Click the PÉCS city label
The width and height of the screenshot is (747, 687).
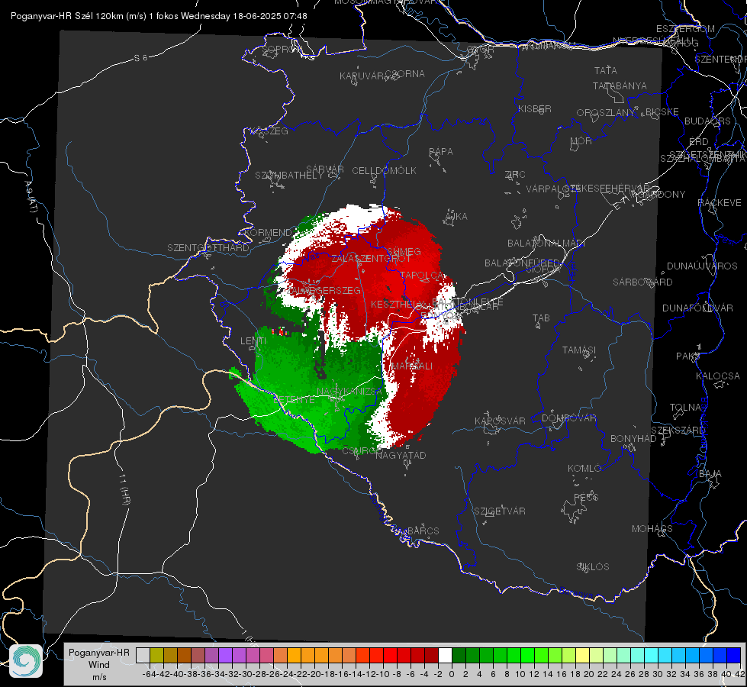(586, 497)
